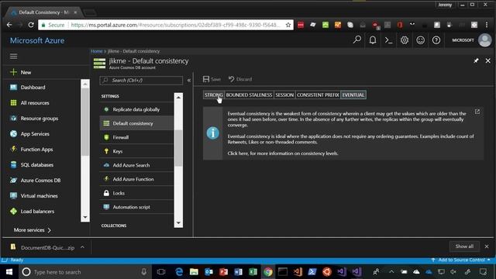Screen dimensions: 496x279
Task: Click Add to Source Control
Action: 461,260
